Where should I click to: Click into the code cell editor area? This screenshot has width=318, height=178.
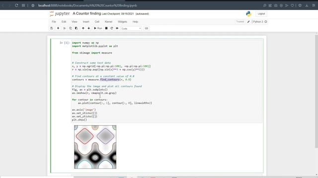pos(167,81)
